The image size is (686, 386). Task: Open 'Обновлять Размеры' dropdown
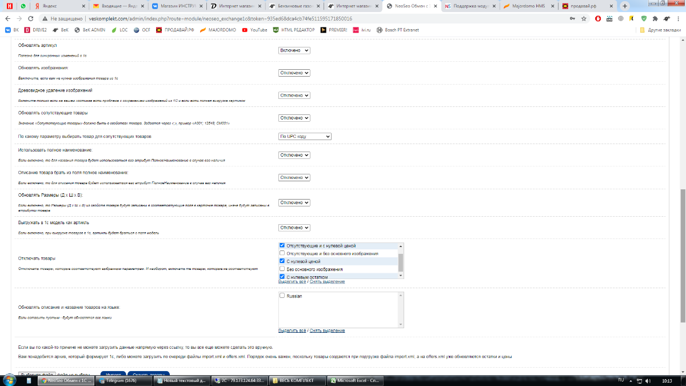coord(294,202)
